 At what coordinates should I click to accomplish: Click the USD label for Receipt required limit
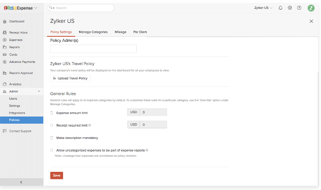134,125
